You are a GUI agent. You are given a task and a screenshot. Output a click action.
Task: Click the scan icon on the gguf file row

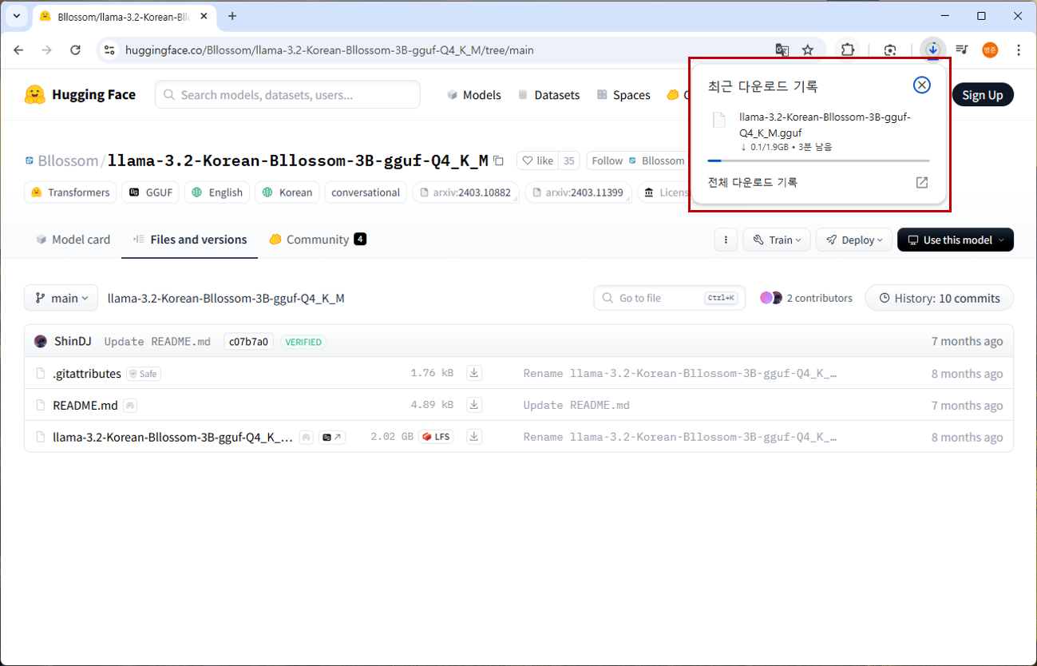pyautogui.click(x=306, y=438)
